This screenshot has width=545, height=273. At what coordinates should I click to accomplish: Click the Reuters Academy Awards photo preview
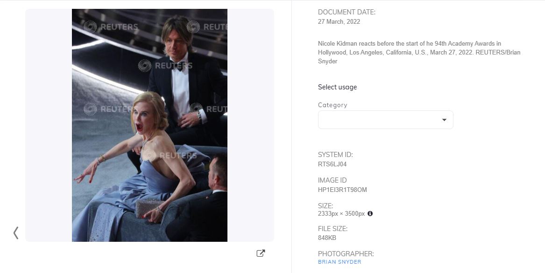149,125
